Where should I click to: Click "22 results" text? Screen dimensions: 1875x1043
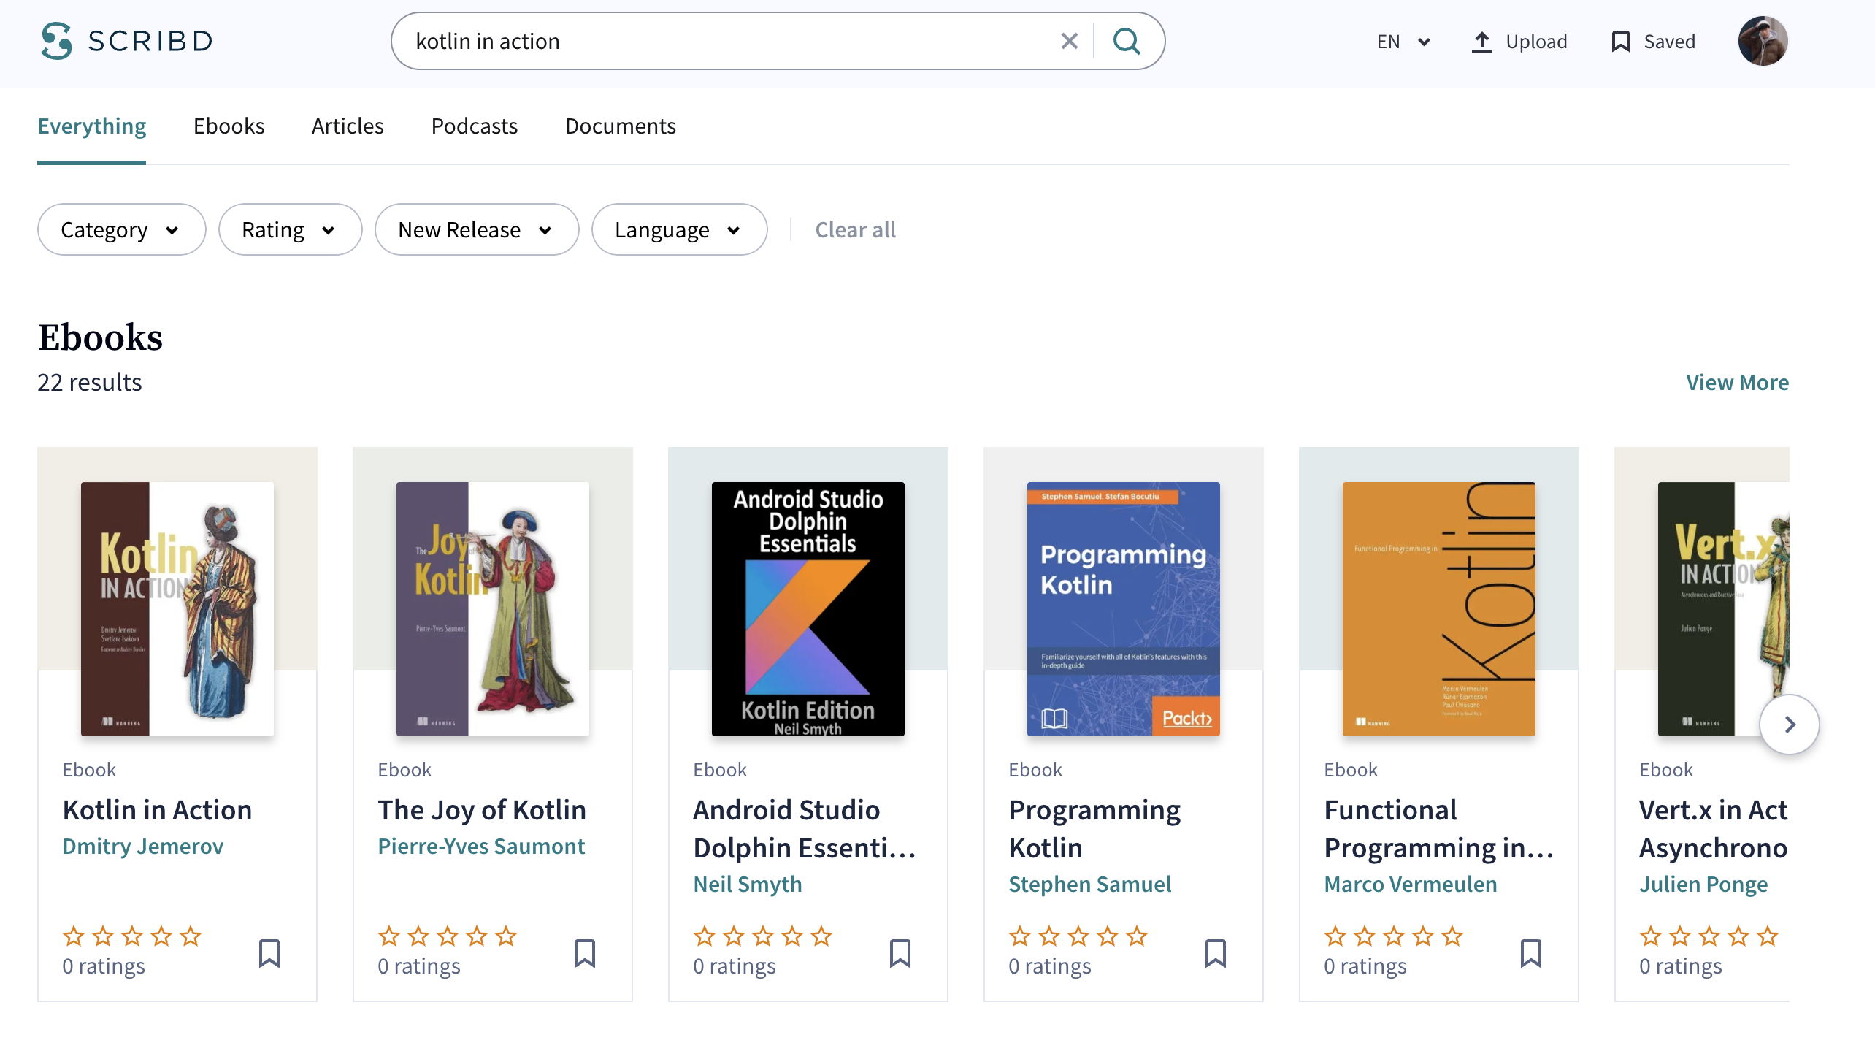pos(90,382)
